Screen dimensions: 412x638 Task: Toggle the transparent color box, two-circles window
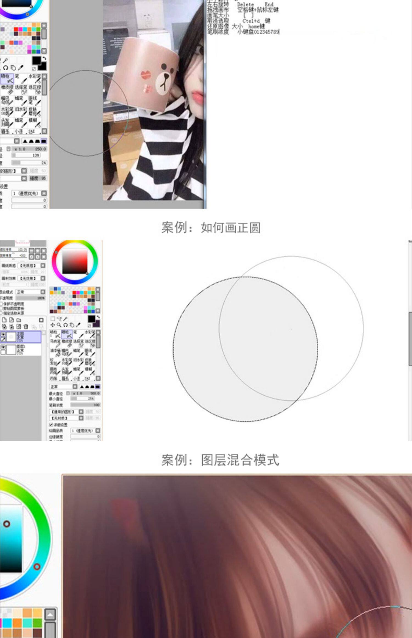(x=89, y=326)
